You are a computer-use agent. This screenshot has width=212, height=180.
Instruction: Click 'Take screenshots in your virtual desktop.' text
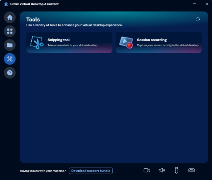(x=73, y=45)
